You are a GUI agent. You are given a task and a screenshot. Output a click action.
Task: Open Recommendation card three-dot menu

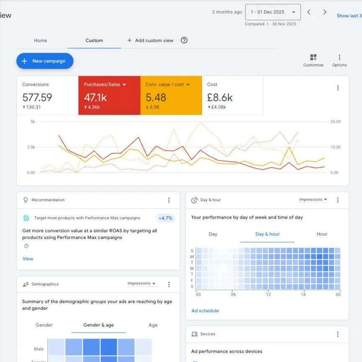[x=169, y=200]
